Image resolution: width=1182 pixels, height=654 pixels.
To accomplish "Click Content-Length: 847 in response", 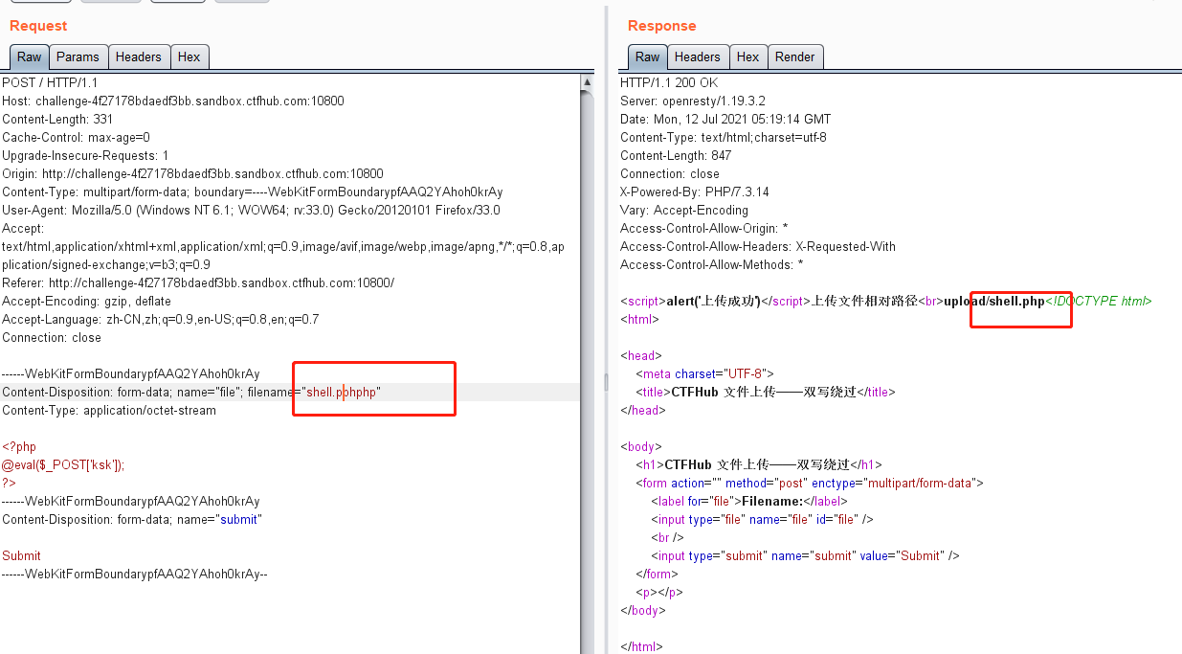I will 676,155.
